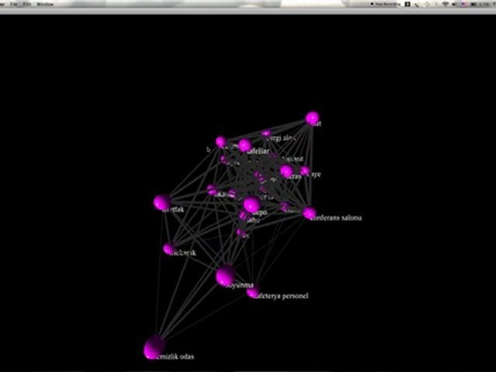The height and width of the screenshot is (372, 496).
Task: Open the volume status icon in menu bar
Action: (455, 4)
